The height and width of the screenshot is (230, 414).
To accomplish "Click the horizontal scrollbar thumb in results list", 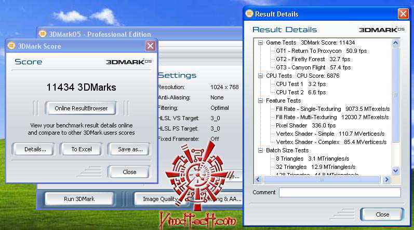I will coord(322,179).
